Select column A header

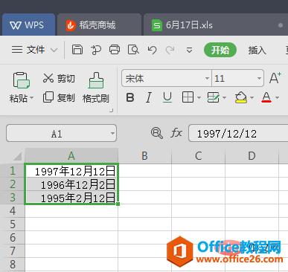71,156
